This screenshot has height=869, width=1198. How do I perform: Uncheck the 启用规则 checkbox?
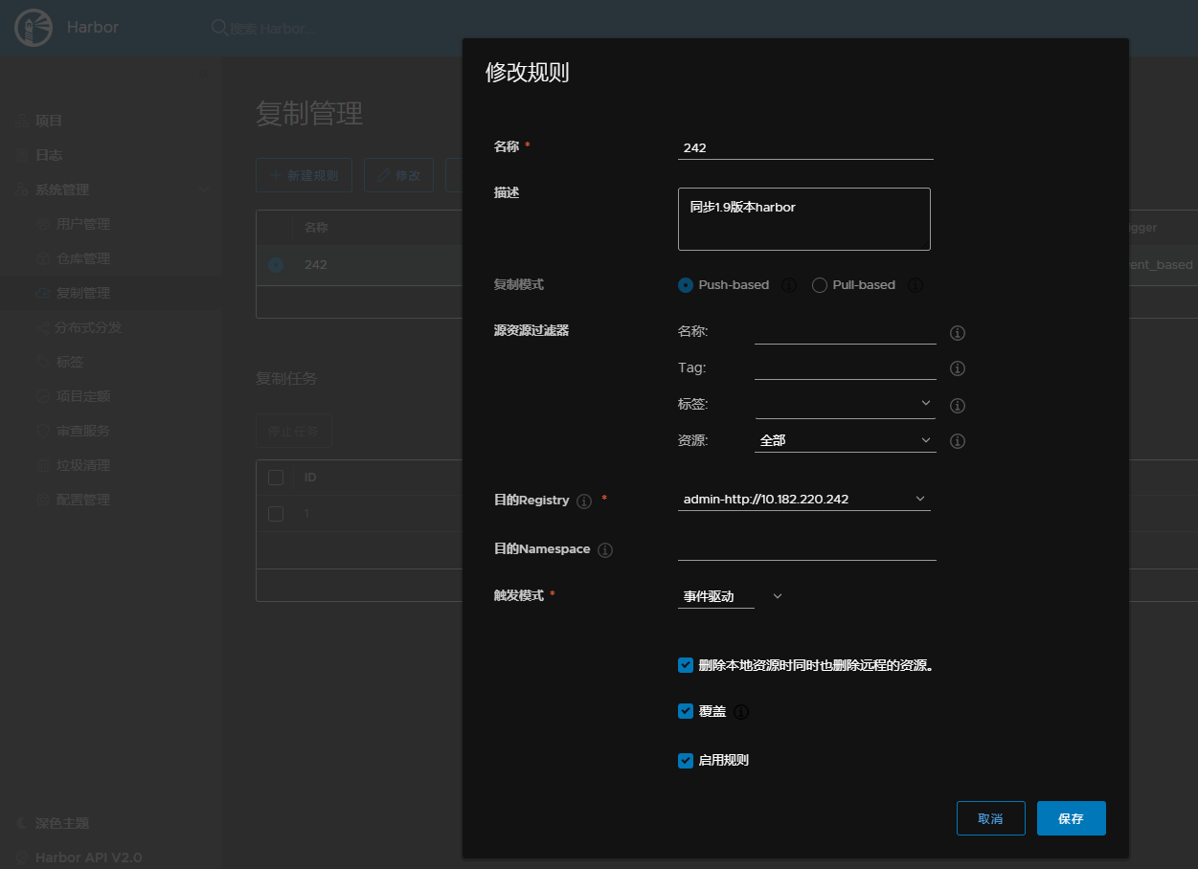[686, 761]
